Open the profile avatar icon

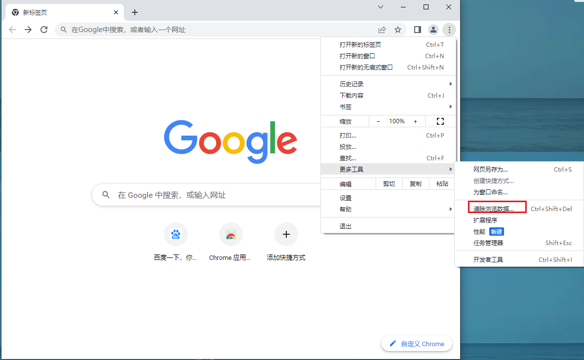[x=433, y=30]
